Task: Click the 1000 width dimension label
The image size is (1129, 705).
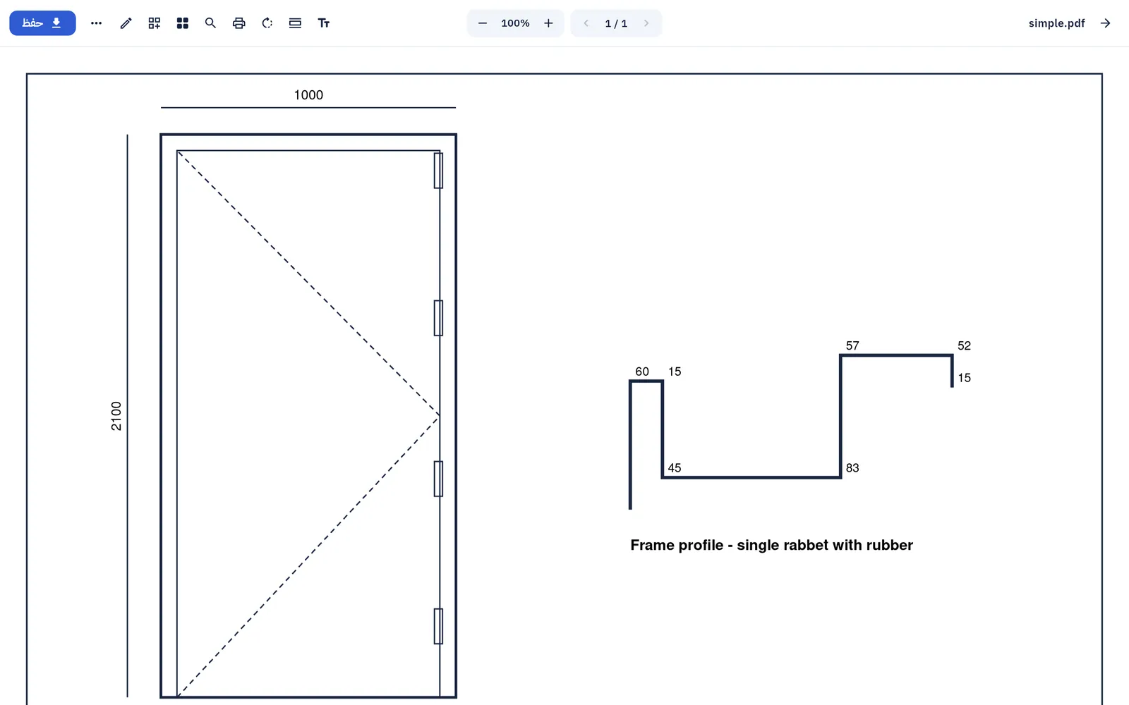Action: [x=308, y=95]
